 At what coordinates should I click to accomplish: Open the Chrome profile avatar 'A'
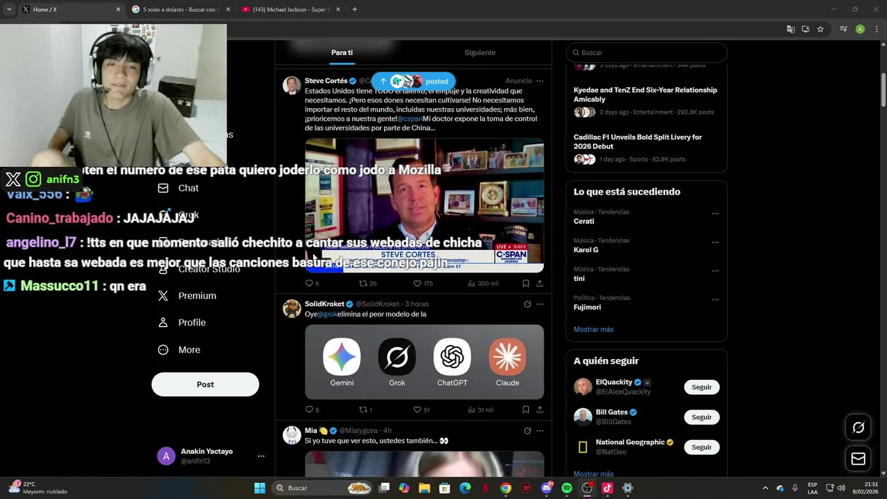[x=860, y=29]
